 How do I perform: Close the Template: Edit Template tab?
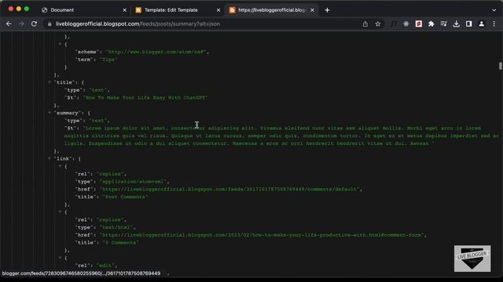point(218,10)
